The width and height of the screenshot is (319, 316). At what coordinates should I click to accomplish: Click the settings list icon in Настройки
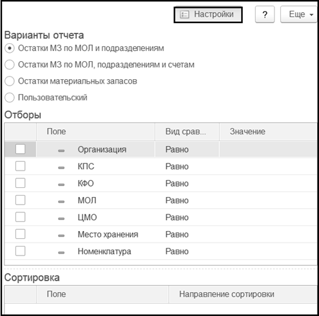click(184, 15)
